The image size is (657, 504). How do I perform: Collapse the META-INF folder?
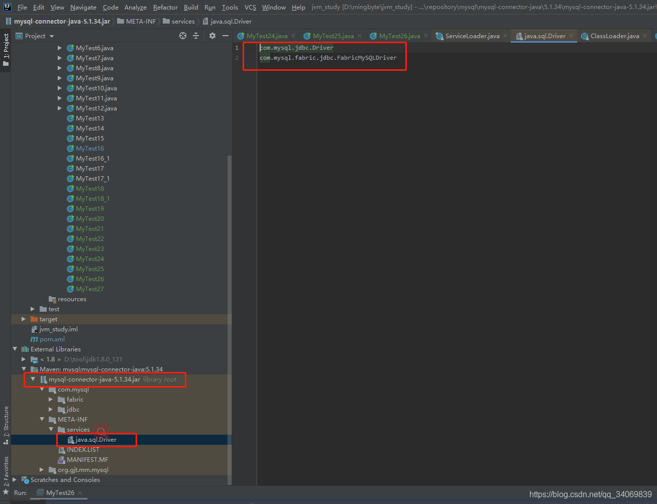tap(42, 420)
